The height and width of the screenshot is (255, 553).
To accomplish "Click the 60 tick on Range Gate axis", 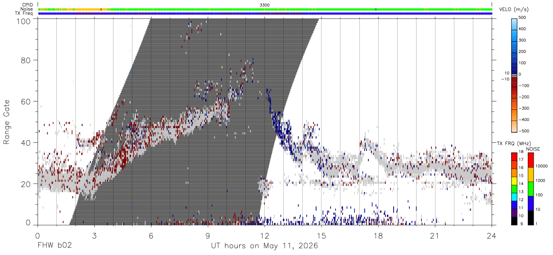I will [x=26, y=102].
